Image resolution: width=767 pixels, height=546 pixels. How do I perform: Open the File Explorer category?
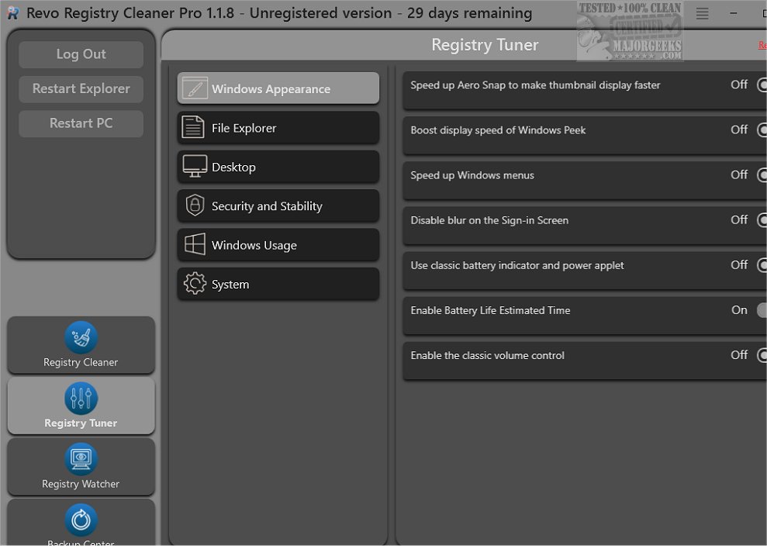point(278,127)
